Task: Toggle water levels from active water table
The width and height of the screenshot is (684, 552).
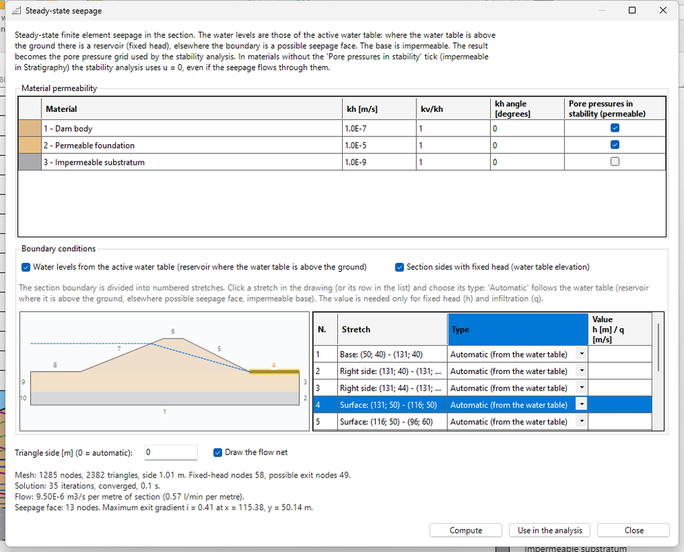Action: pyautogui.click(x=26, y=267)
